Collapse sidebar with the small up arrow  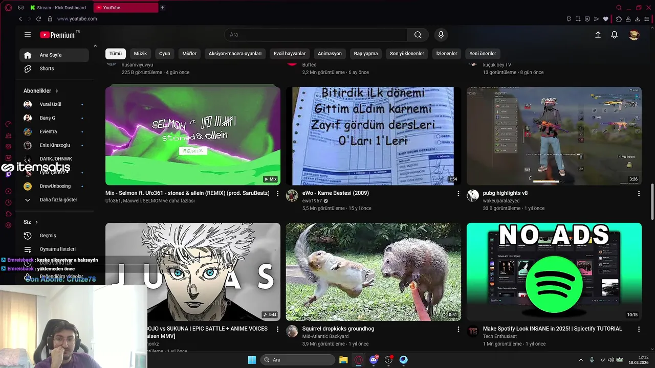[x=95, y=46]
